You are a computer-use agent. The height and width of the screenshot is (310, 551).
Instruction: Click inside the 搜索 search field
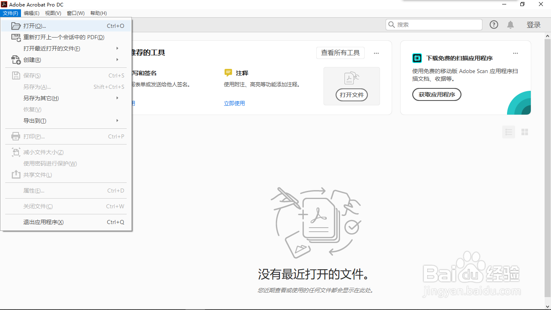click(434, 25)
